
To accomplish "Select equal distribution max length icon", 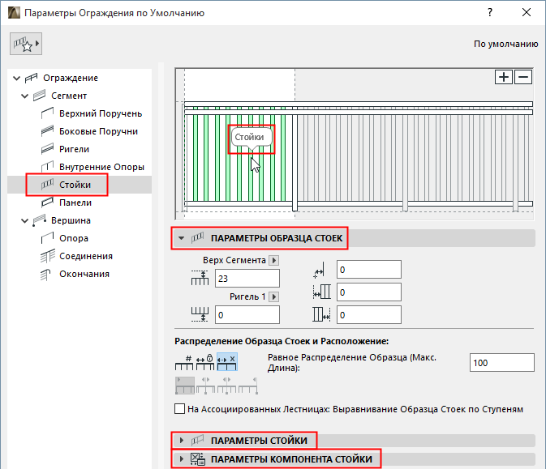I will [227, 362].
